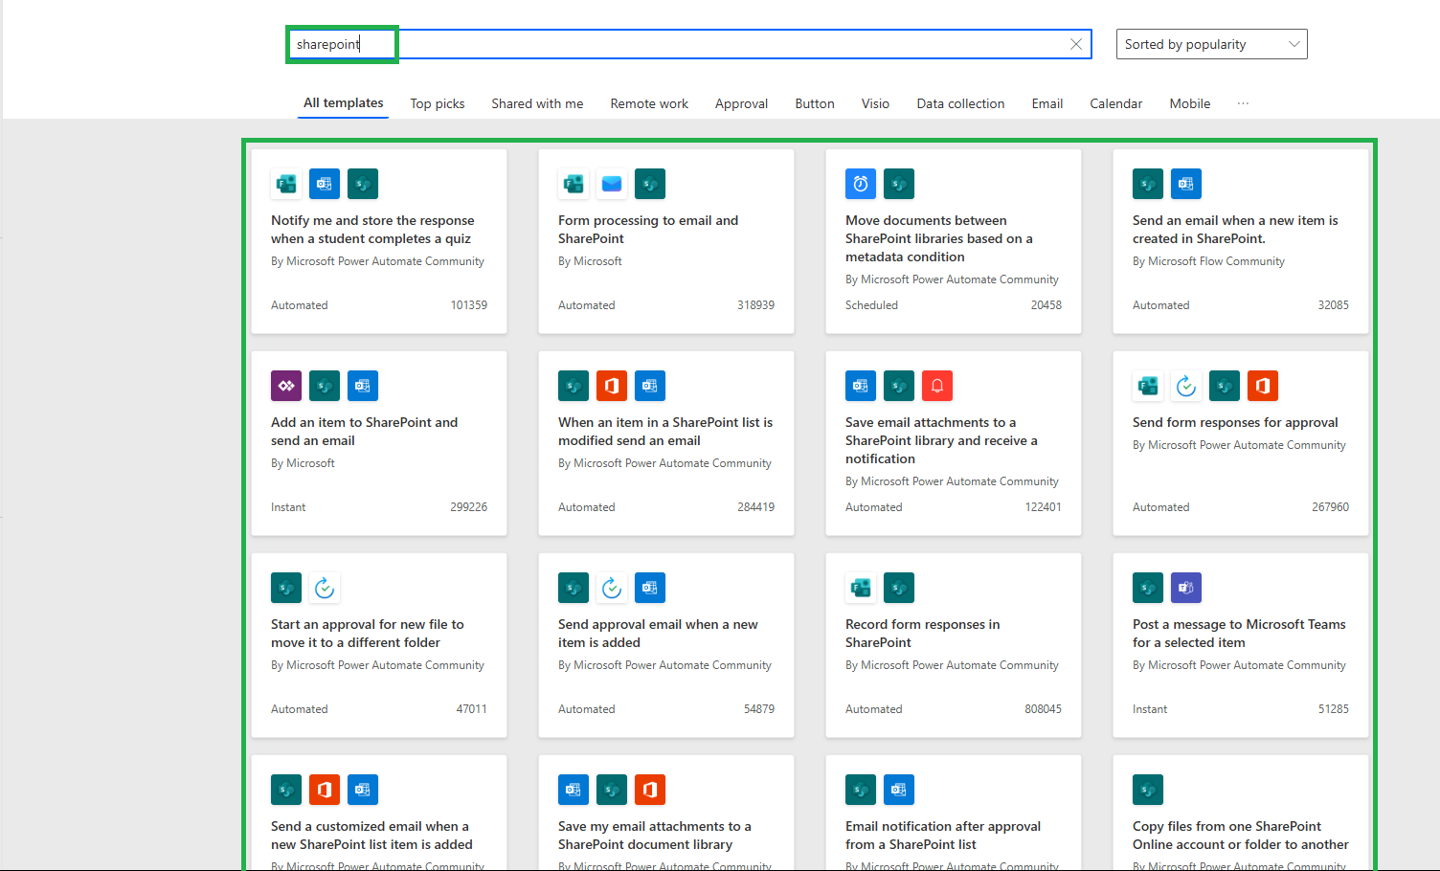Open 'Start an approval for new file' template
Viewport: 1440px width, 871px height.
(379, 645)
